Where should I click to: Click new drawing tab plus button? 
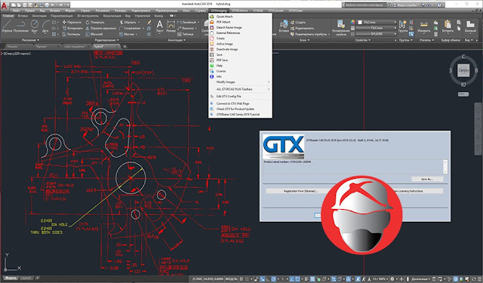pos(125,47)
